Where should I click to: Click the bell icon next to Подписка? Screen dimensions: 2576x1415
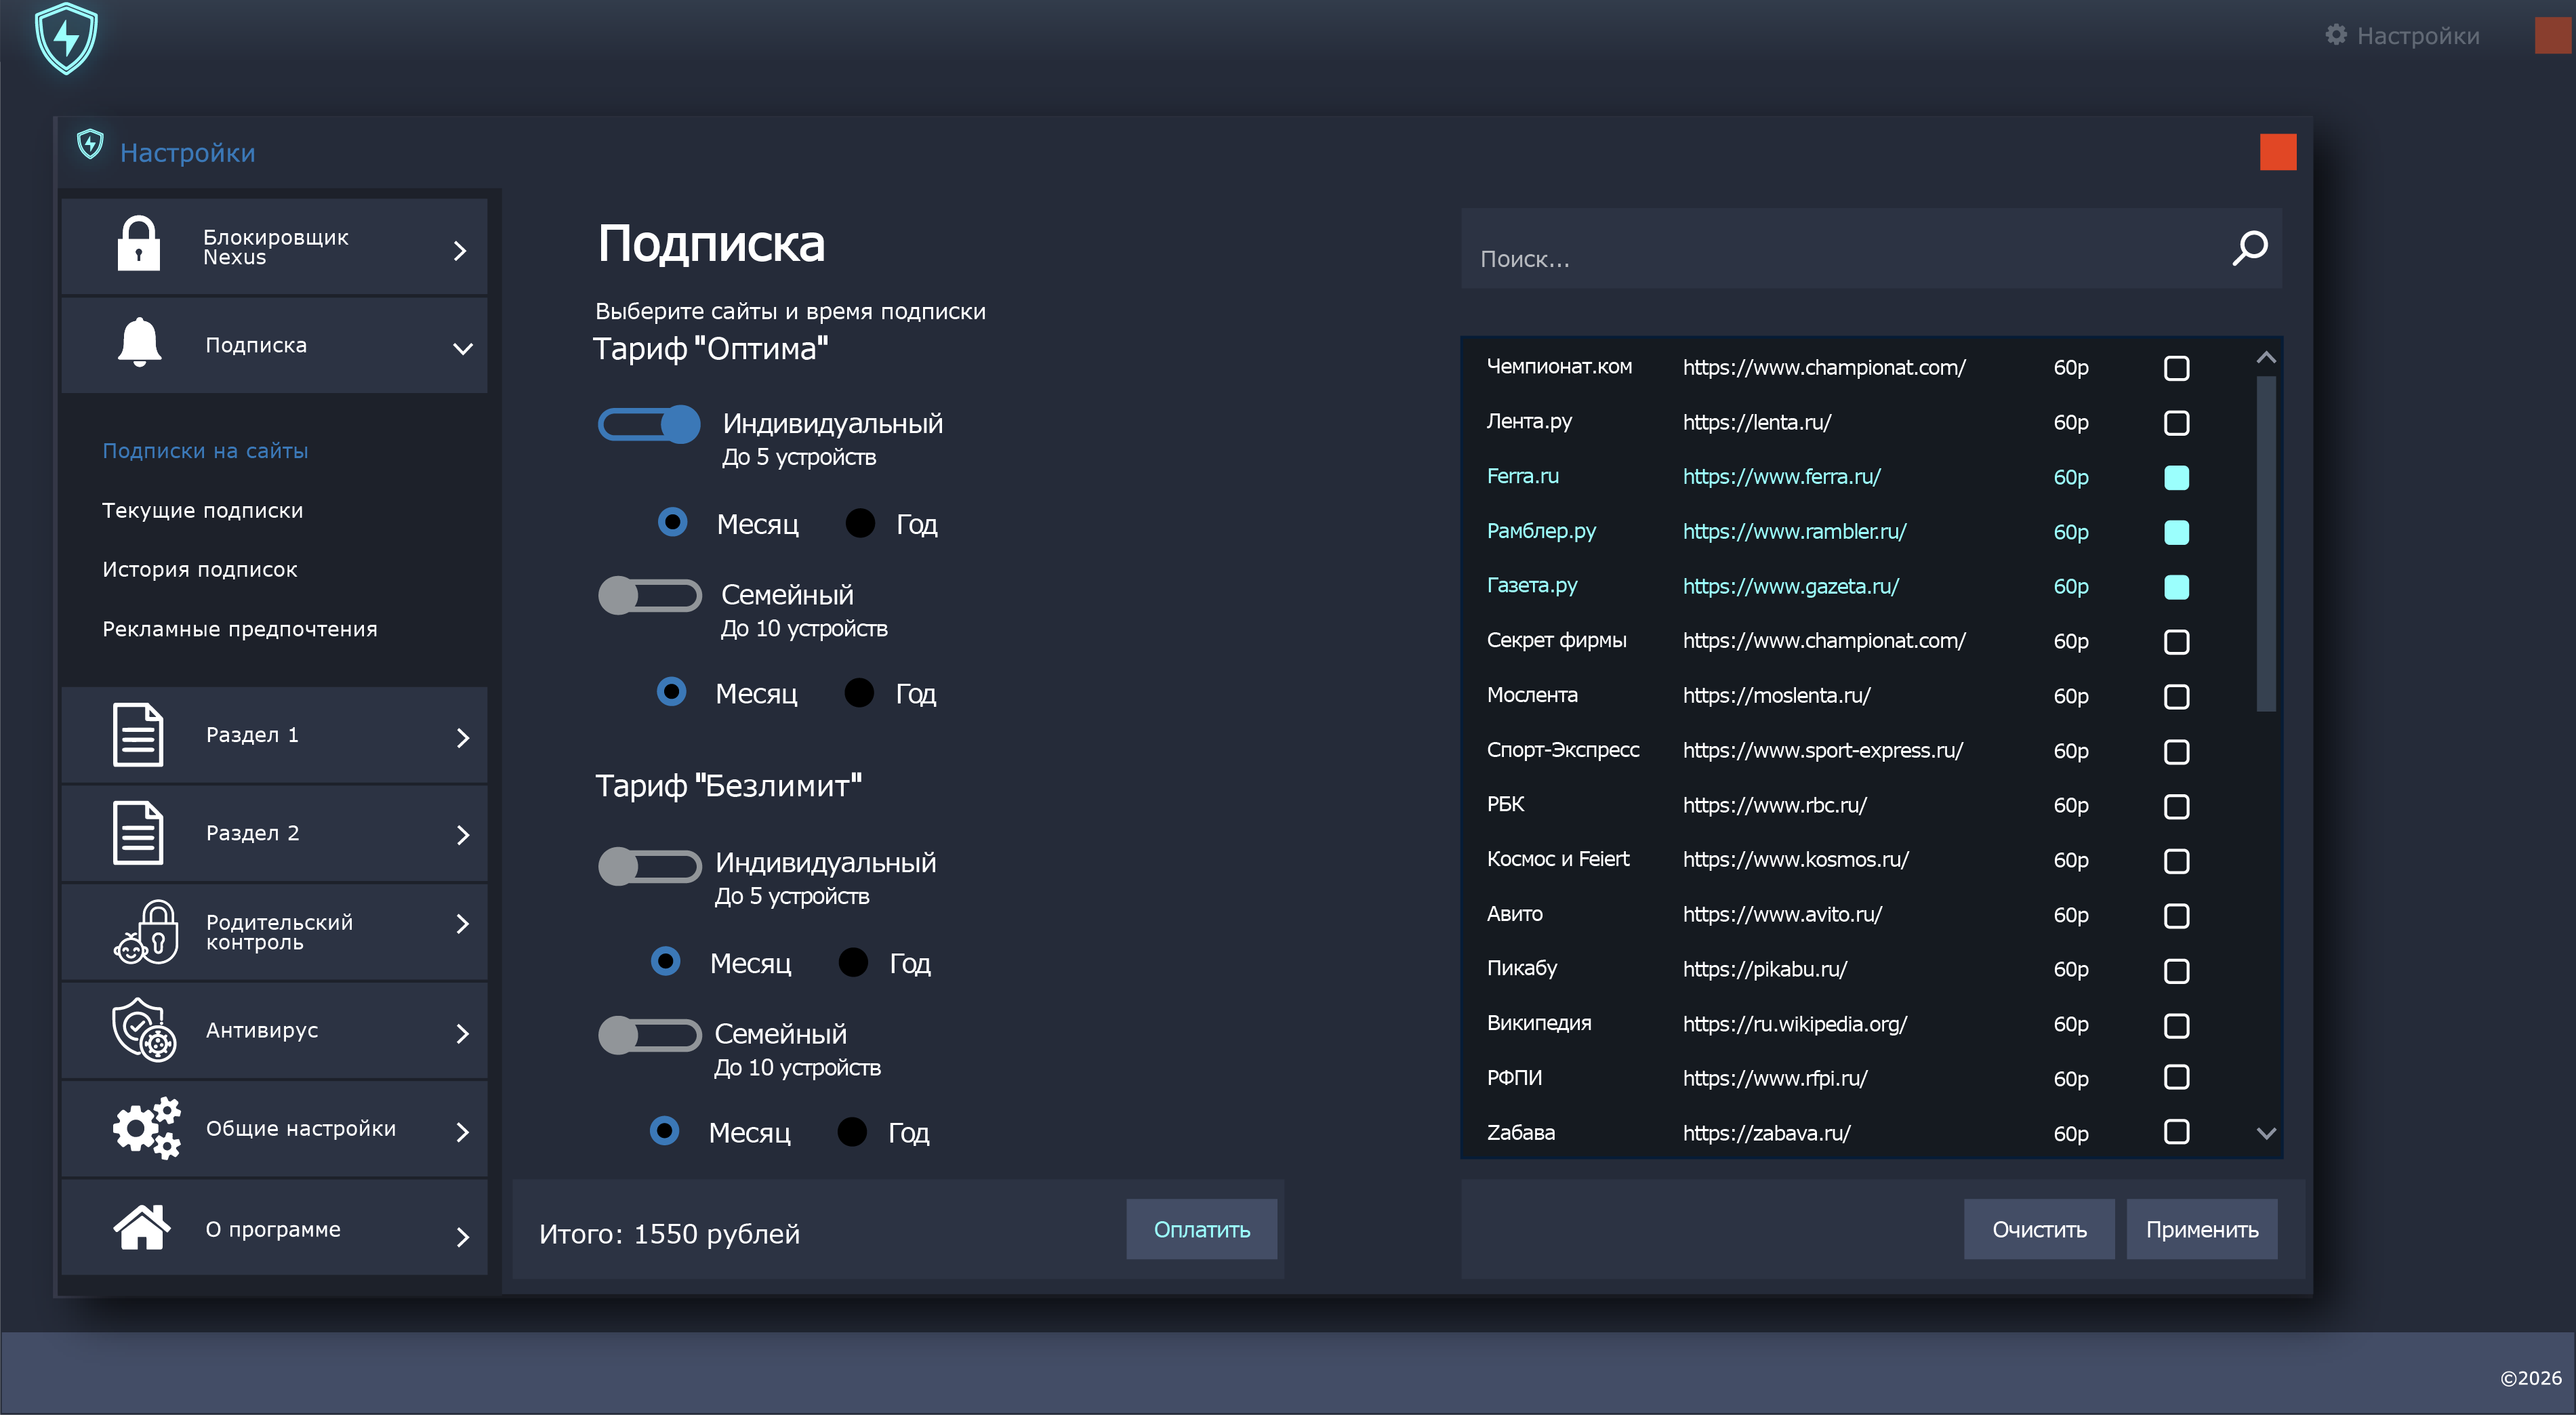(x=139, y=343)
